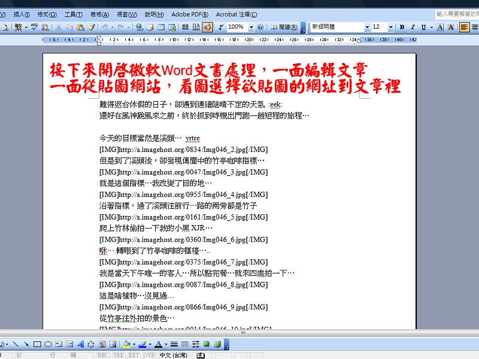Expand the Undo history dropdown
The height and width of the screenshot is (359, 479).
[x=113, y=27]
